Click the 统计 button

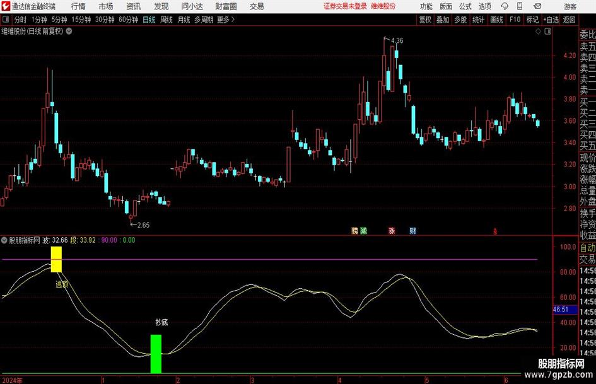click(479, 20)
